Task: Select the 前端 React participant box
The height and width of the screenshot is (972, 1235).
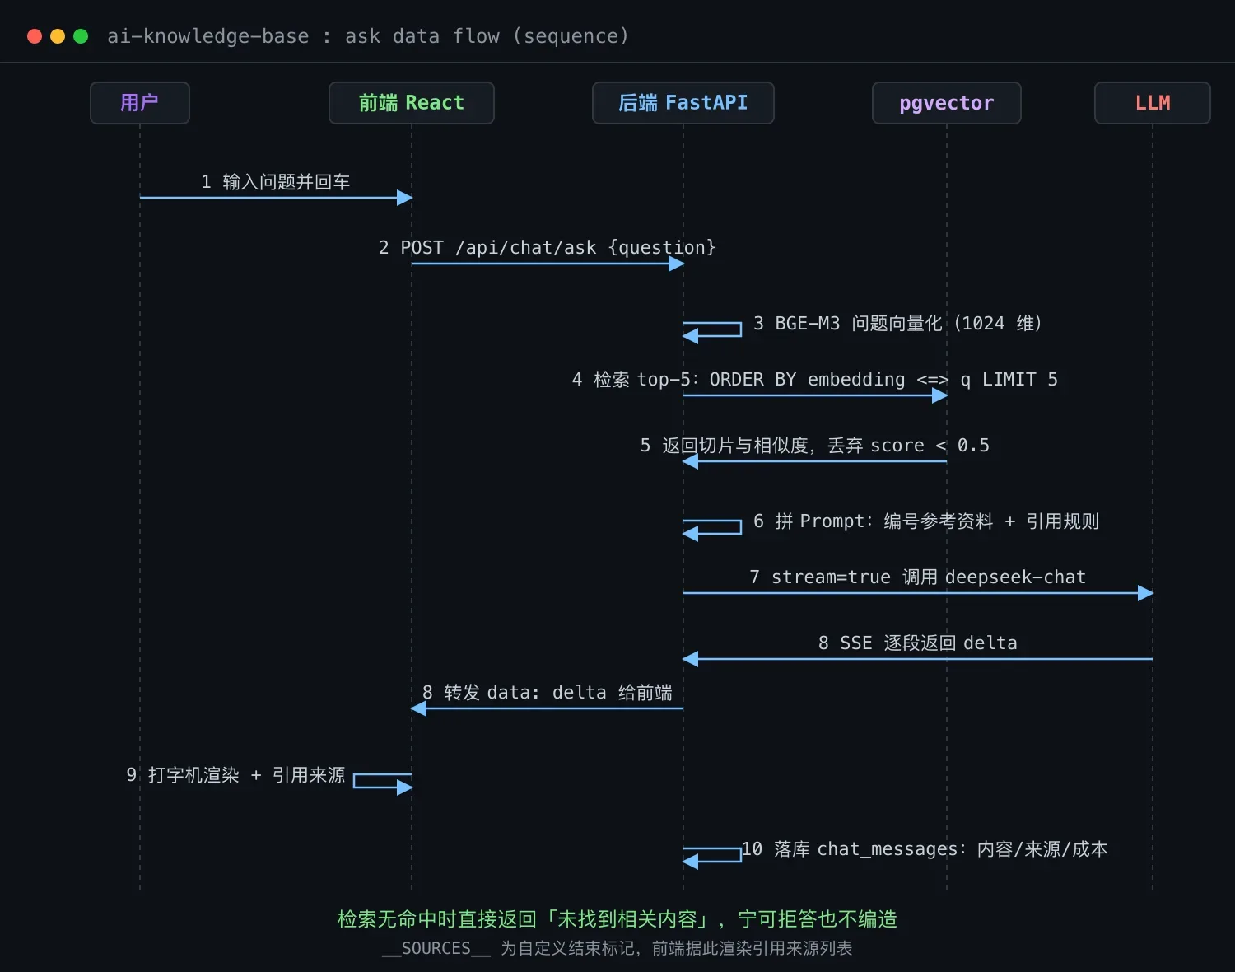Action: (412, 103)
